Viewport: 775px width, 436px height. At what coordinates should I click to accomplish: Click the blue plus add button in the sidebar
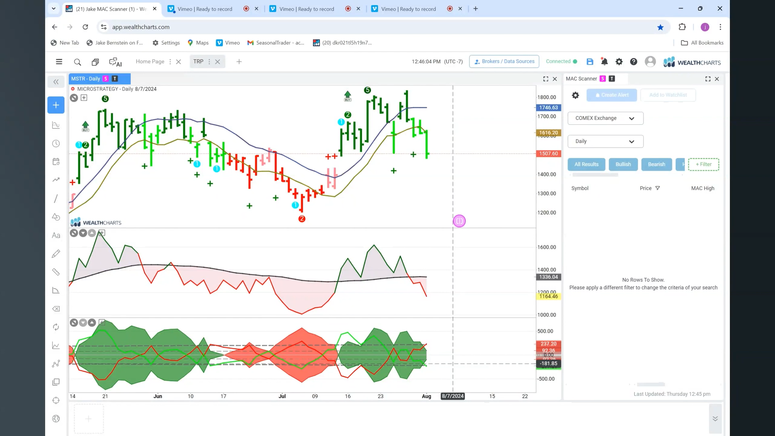coord(56,105)
